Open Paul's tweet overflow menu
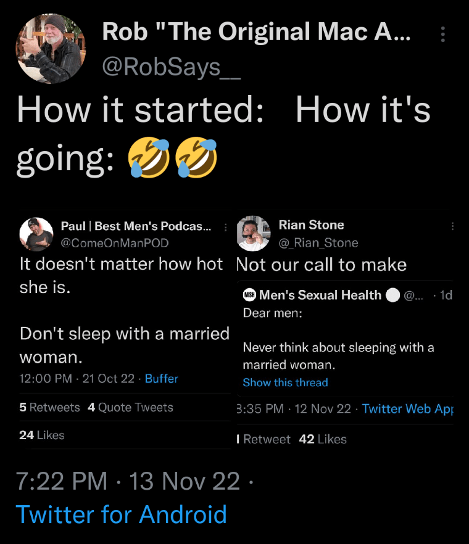This screenshot has height=544, width=469. tap(226, 228)
